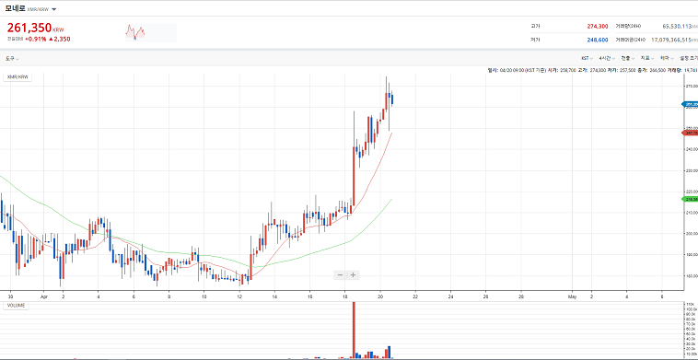Click the 274,300 high price value
This screenshot has height=360, width=698.
598,27
